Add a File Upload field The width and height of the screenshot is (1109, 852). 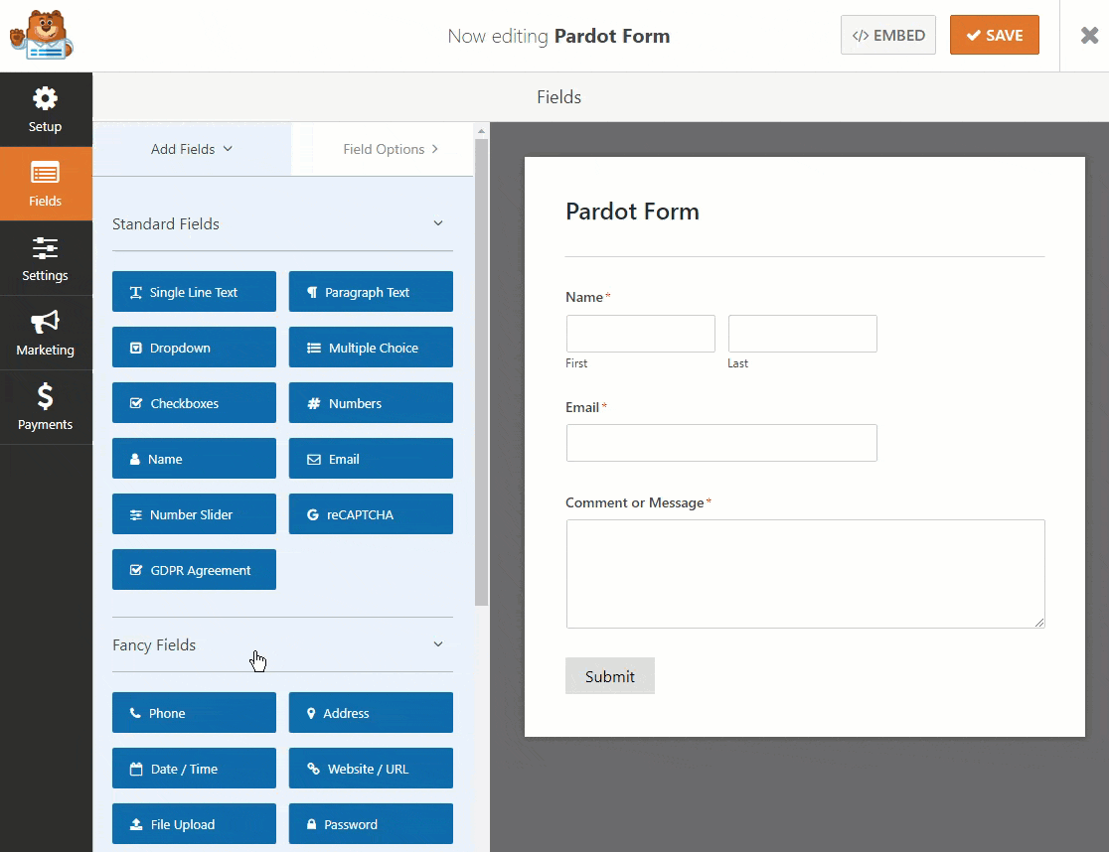click(194, 824)
